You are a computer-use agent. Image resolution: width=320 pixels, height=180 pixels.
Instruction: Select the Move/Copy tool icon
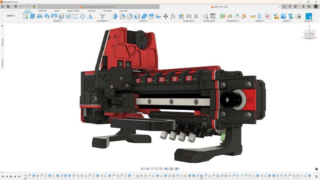pos(165,16)
